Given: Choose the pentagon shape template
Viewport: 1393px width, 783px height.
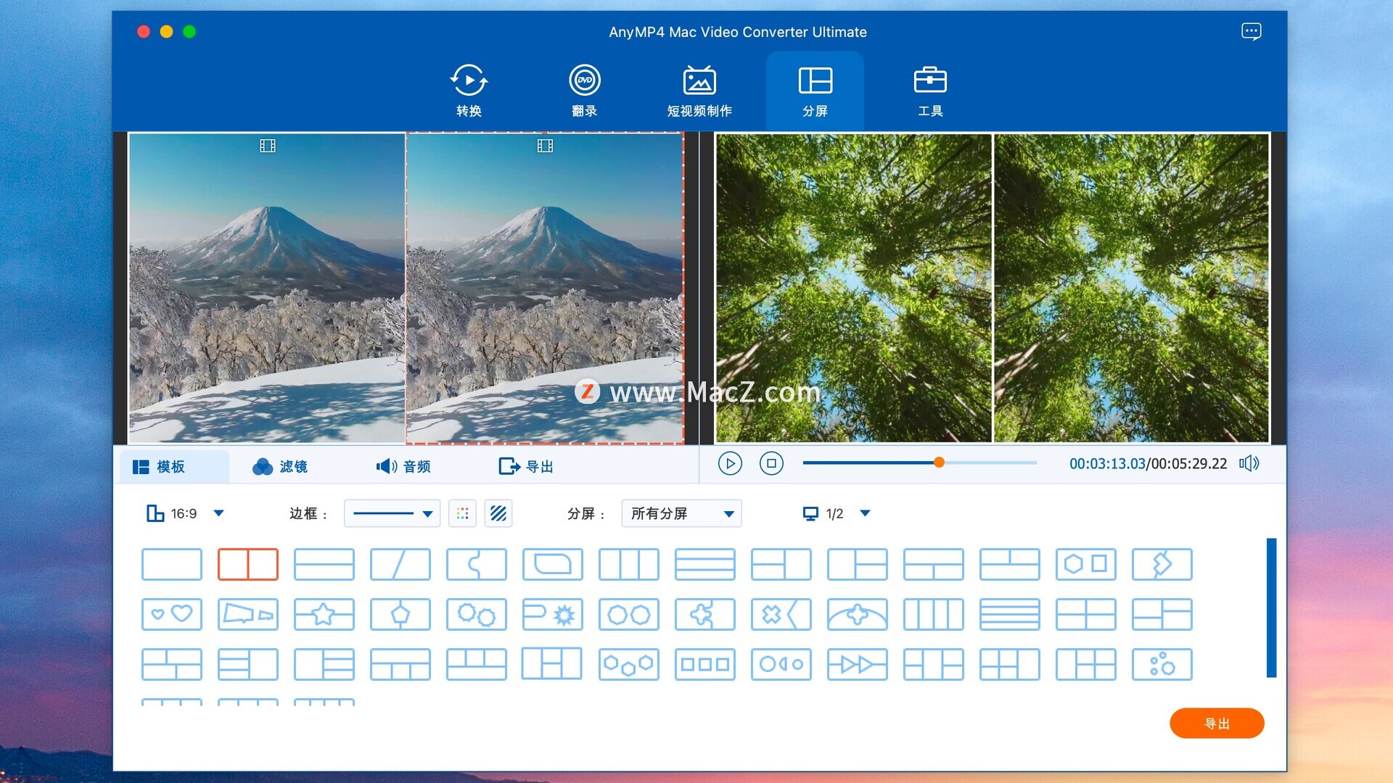Looking at the screenshot, I should (400, 615).
